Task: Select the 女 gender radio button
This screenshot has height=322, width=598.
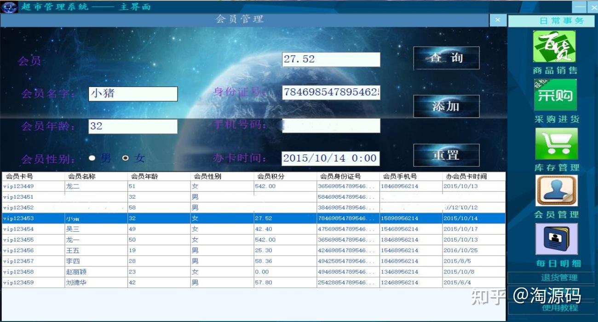Action: [126, 158]
